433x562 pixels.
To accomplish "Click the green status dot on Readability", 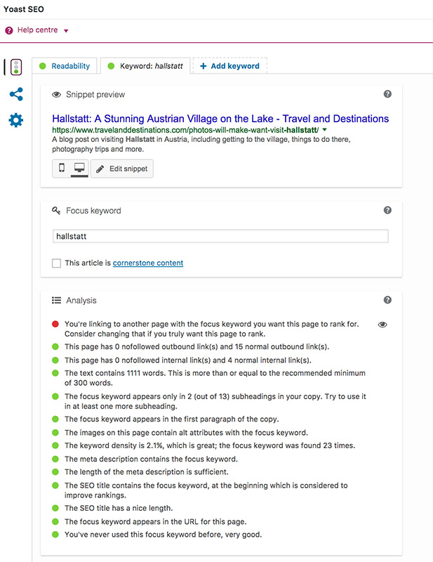I will click(44, 65).
